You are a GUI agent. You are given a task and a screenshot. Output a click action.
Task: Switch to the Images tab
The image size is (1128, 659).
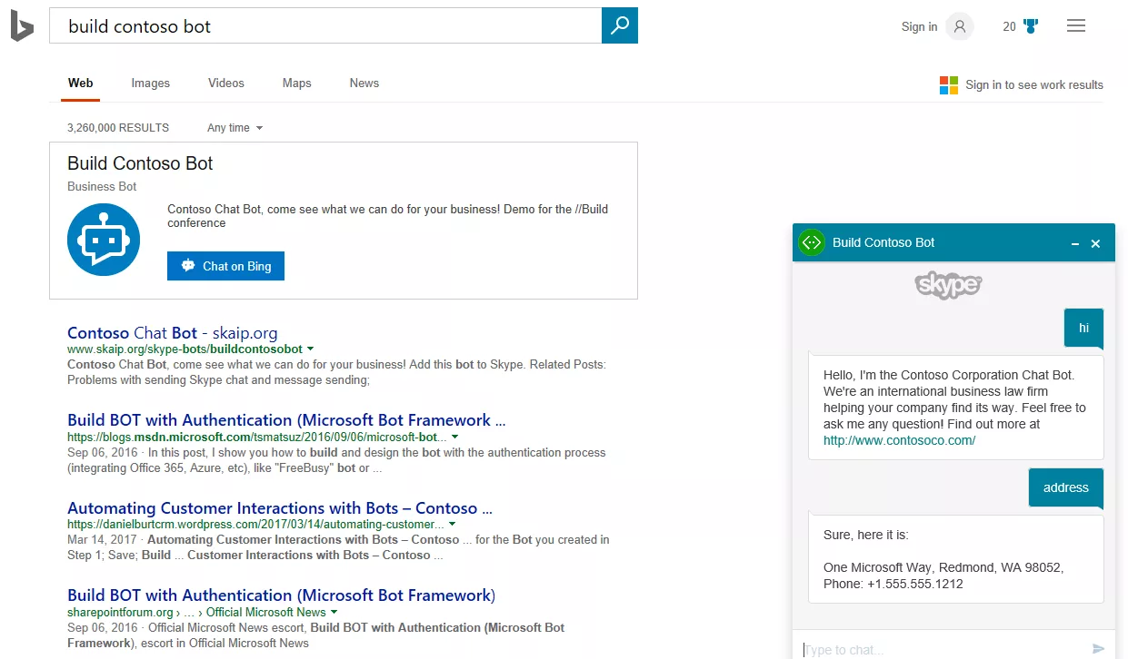point(151,83)
